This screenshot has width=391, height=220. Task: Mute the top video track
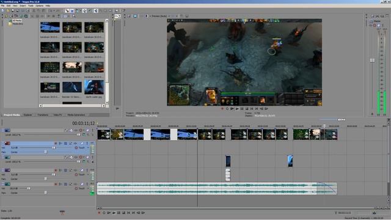point(81,130)
